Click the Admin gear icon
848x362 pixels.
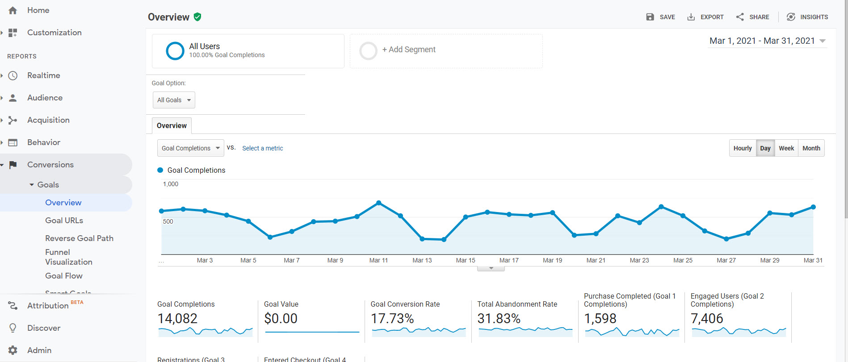(x=13, y=350)
